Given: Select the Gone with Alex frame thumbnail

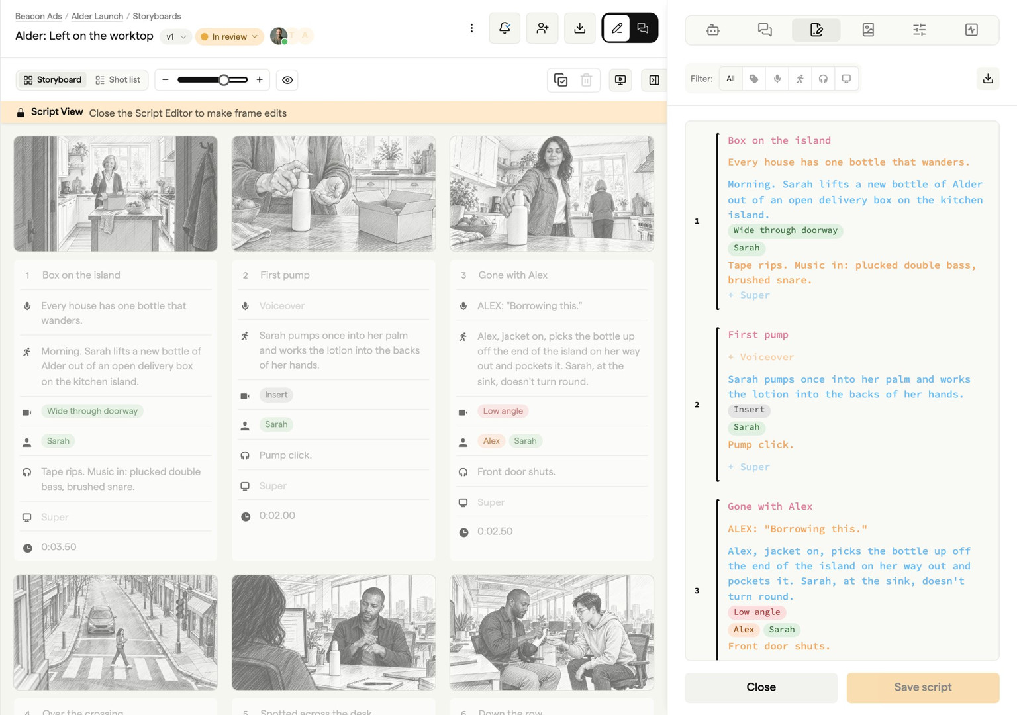Looking at the screenshot, I should (552, 193).
